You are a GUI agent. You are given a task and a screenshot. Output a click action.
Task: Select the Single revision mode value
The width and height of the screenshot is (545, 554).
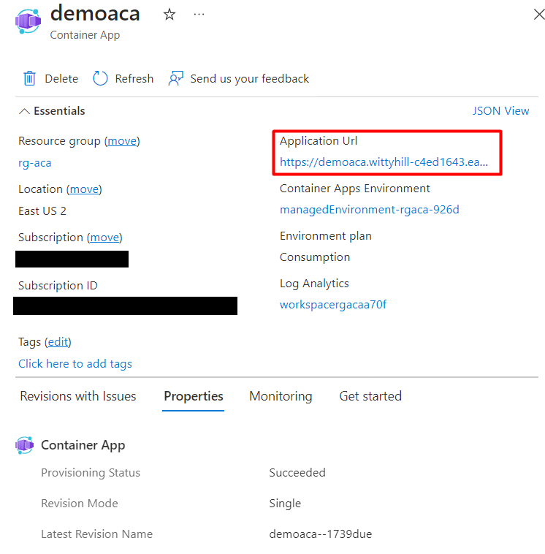coord(285,504)
